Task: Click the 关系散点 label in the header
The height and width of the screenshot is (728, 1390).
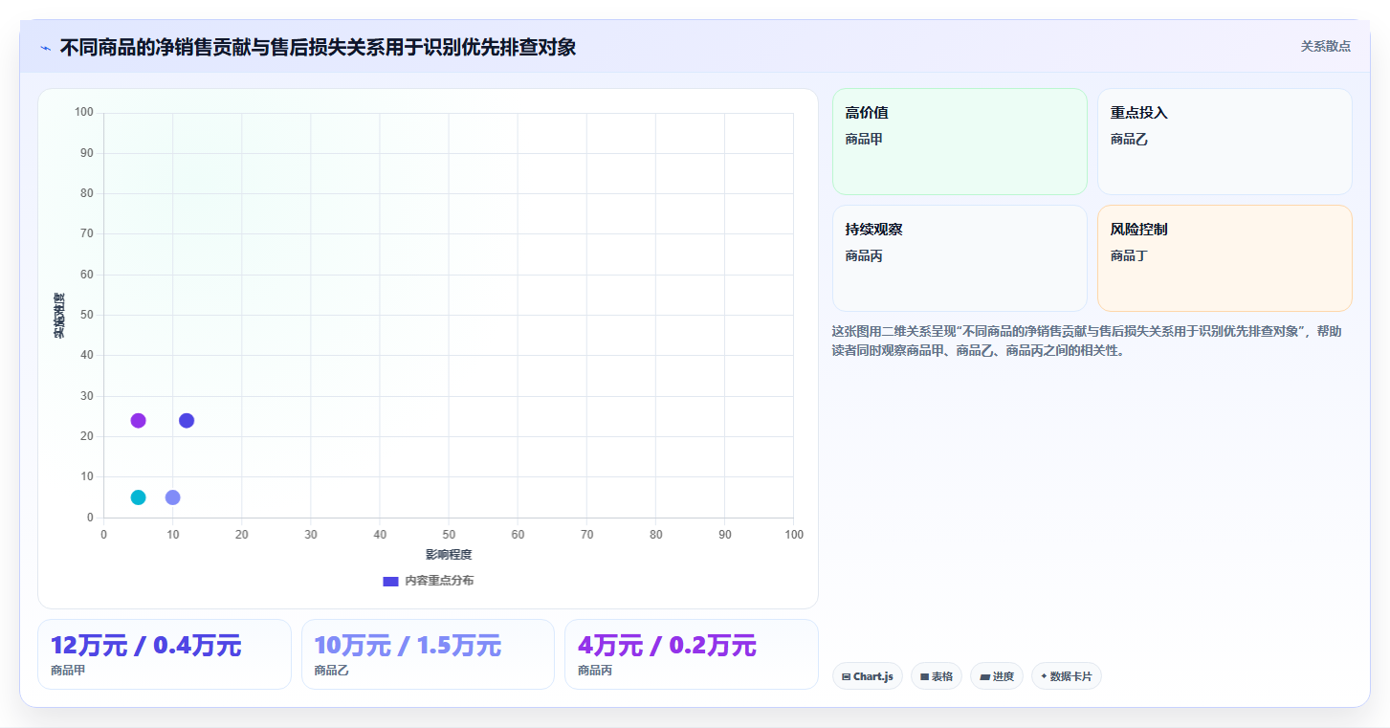Action: 1325,46
